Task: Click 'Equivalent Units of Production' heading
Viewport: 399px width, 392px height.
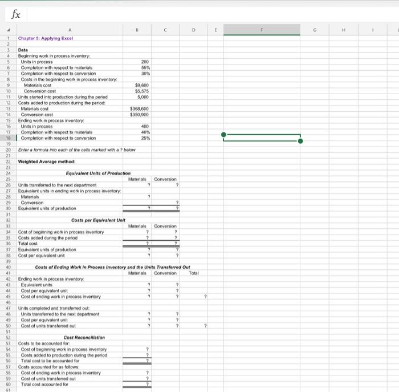Action: [98, 173]
